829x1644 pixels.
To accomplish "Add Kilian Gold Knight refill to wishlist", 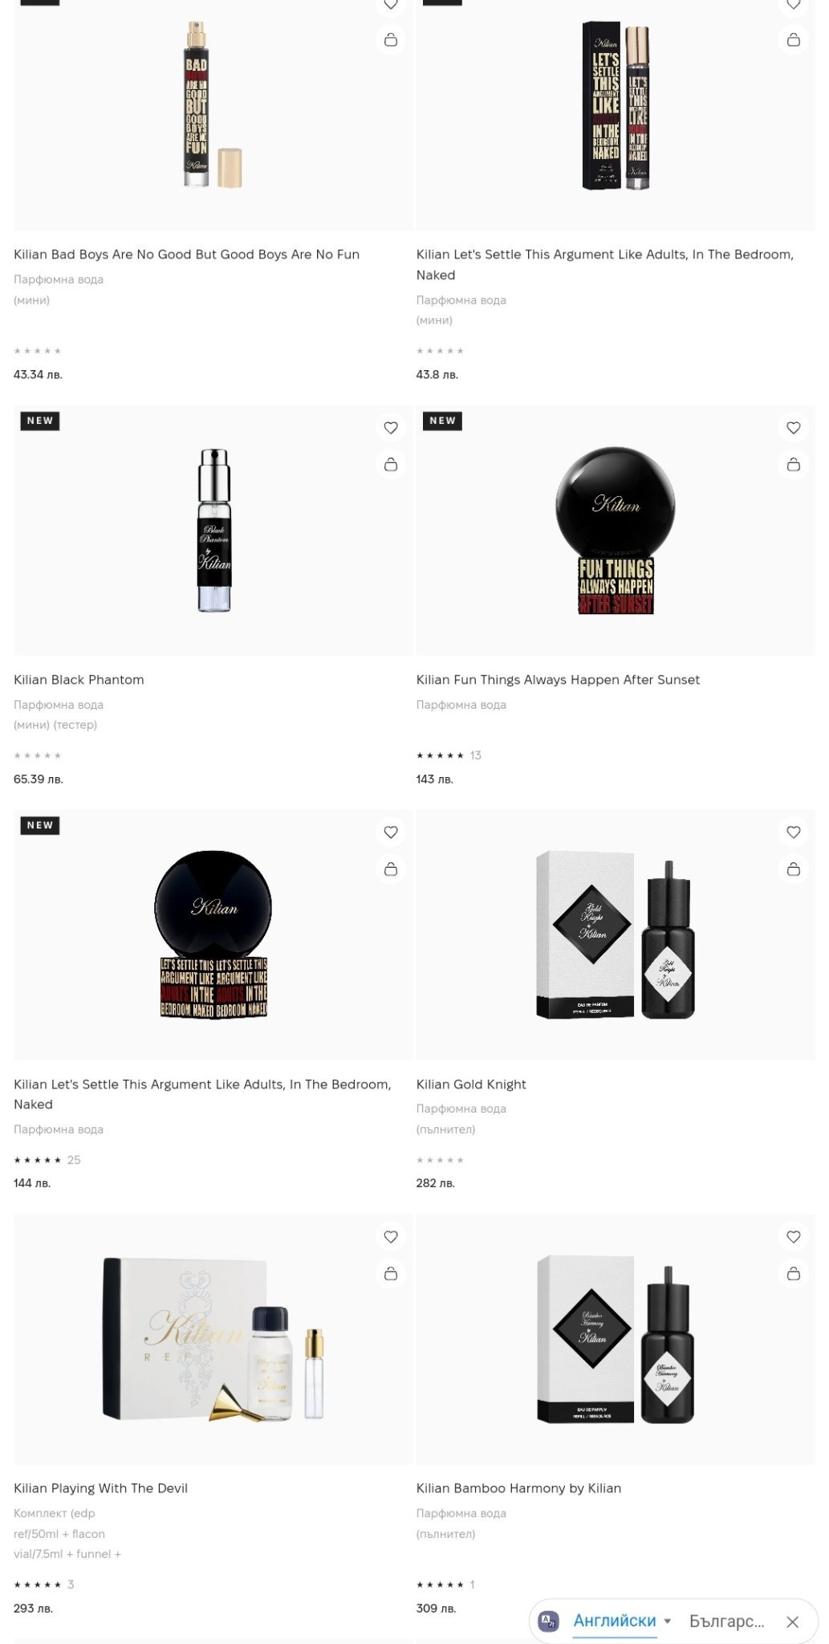I will [x=794, y=832].
